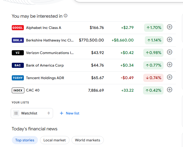Click the info icon beside 'You may be interested in'
Viewport: 183px width, 147px height.
coord(66,16)
